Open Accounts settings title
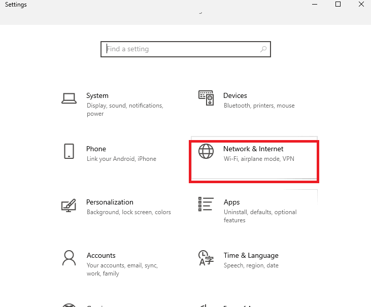Image resolution: width=371 pixels, height=307 pixels. [101, 255]
